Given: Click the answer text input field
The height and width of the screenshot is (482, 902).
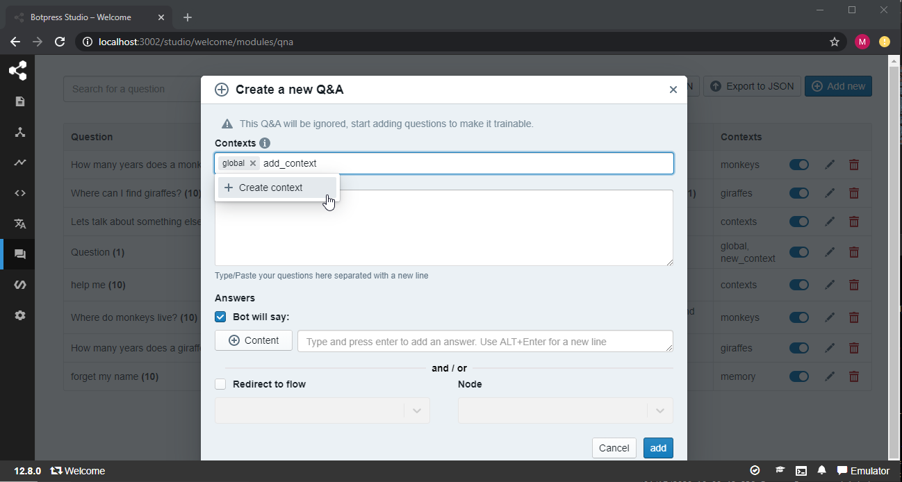Looking at the screenshot, I should pyautogui.click(x=485, y=341).
